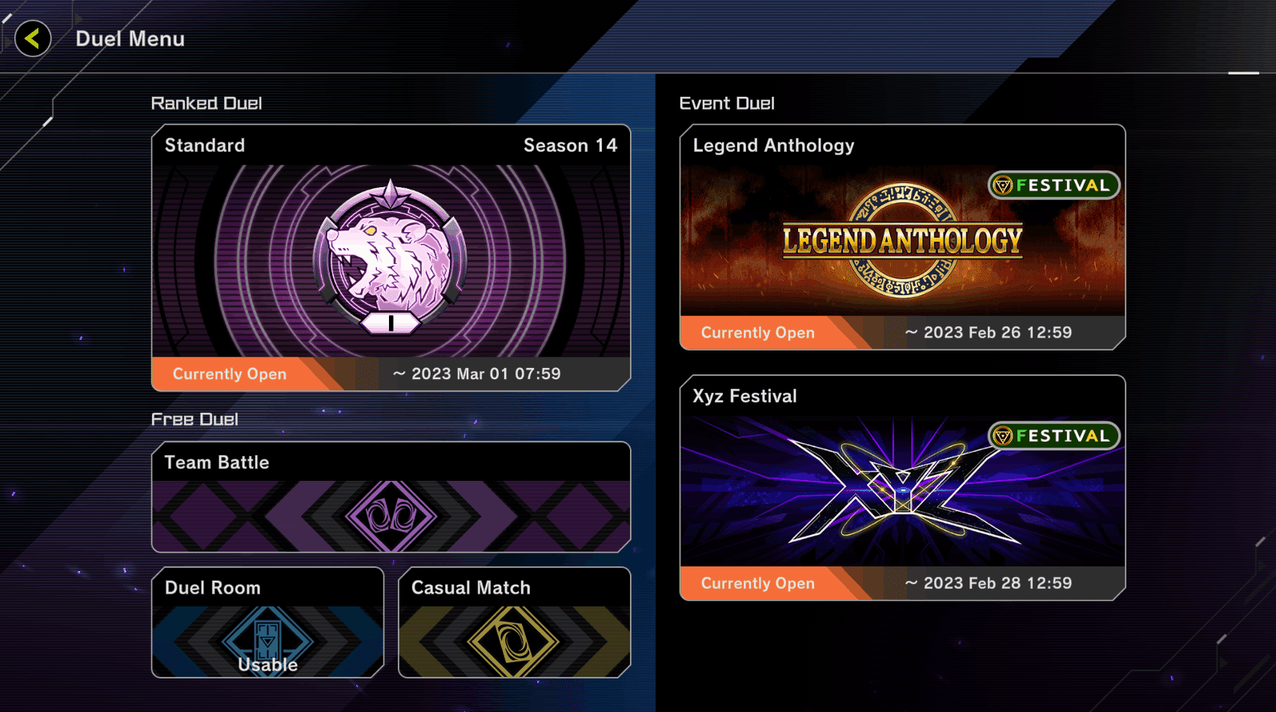Click the Duel Room Usable label
1276x712 pixels.
pyautogui.click(x=267, y=665)
